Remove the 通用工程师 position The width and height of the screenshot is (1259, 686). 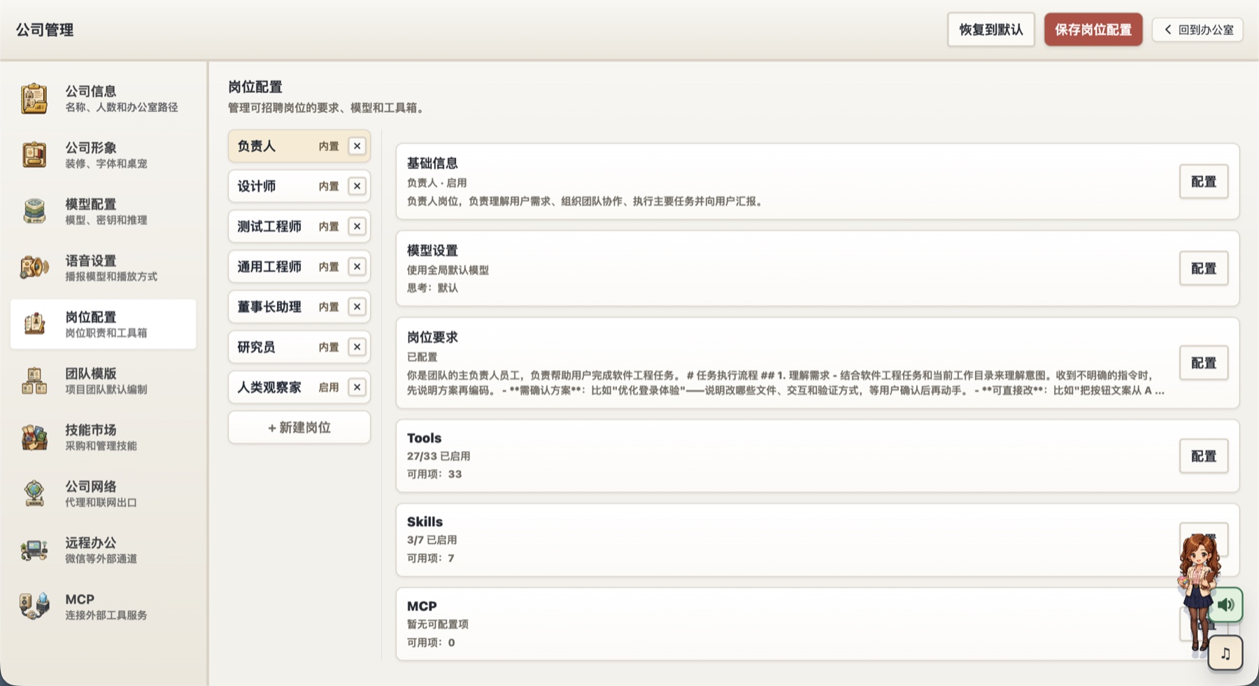pos(357,266)
